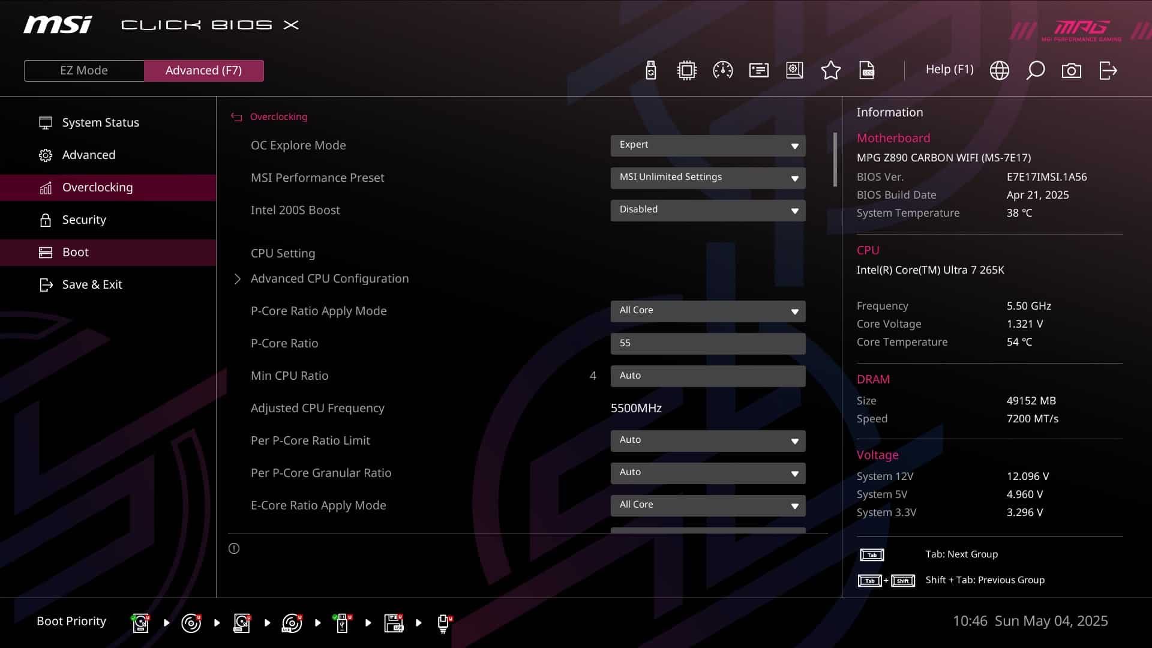Viewport: 1152px width, 648px height.
Task: Go back using the Overclocking breadcrumb arrow
Action: point(236,117)
